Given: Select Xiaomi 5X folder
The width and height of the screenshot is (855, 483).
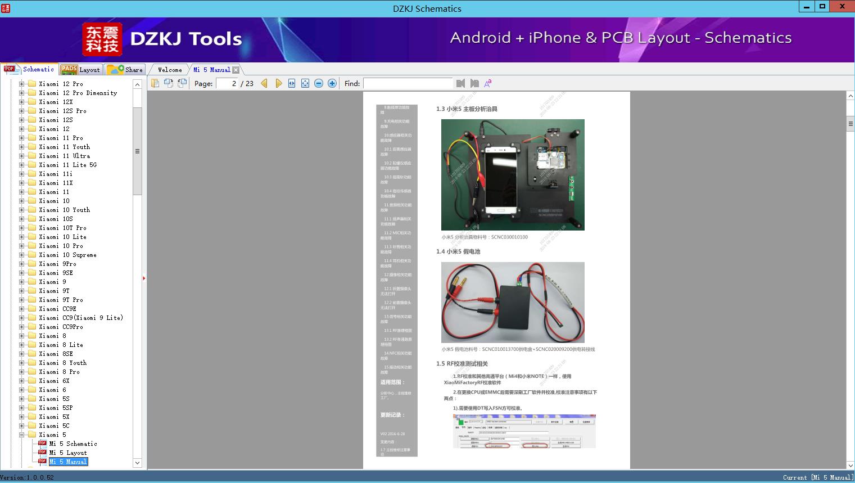Looking at the screenshot, I should coord(54,417).
